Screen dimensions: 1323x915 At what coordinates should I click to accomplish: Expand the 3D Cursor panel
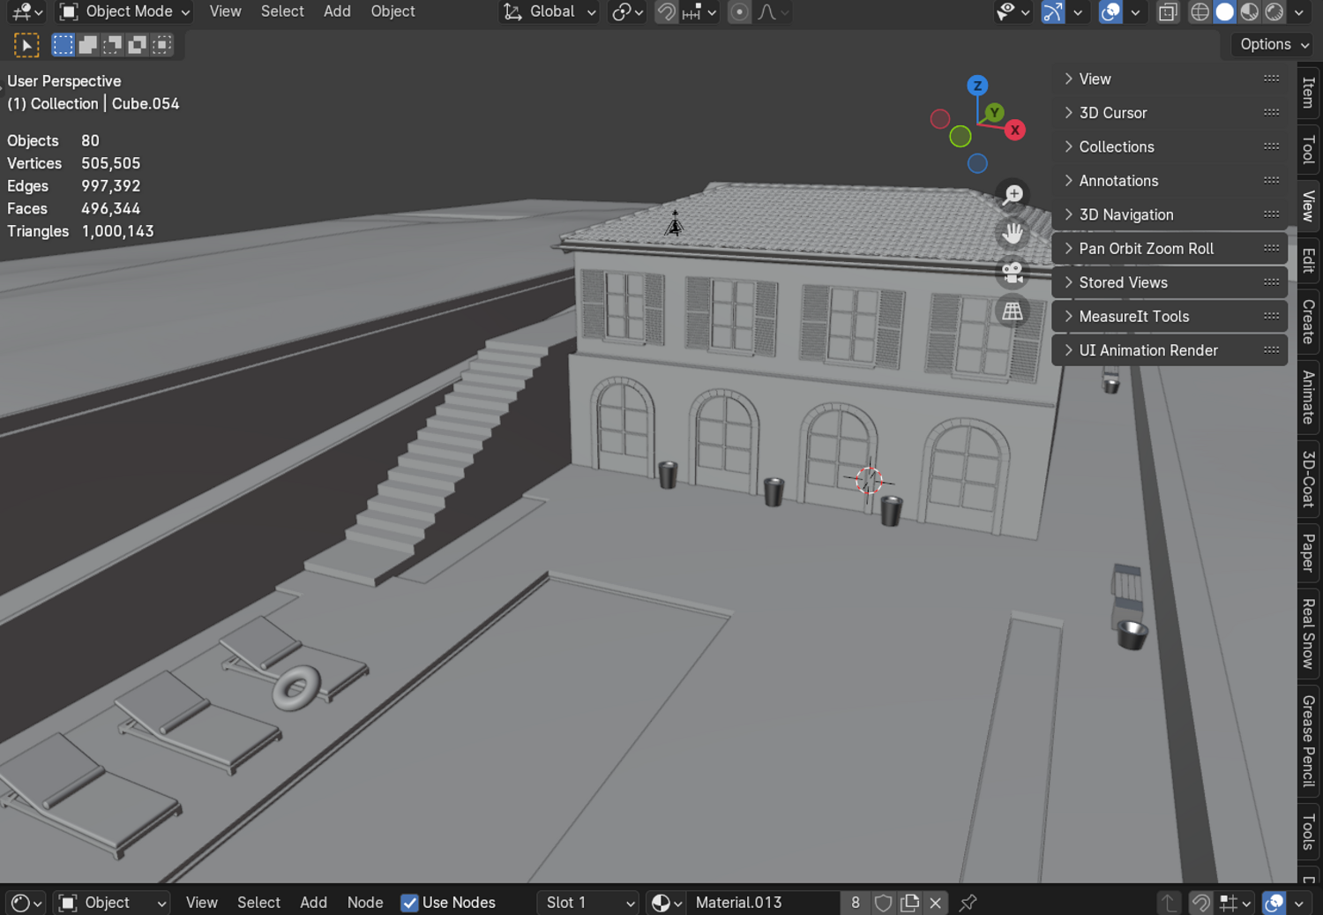(1170, 113)
